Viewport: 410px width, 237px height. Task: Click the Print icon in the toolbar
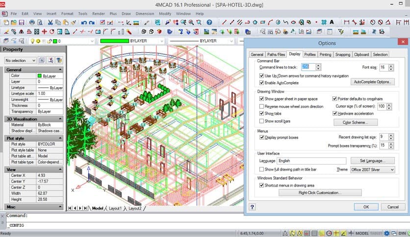pyautogui.click(x=32, y=22)
